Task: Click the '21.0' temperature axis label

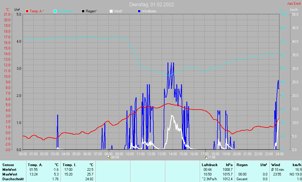Action: [7, 14]
